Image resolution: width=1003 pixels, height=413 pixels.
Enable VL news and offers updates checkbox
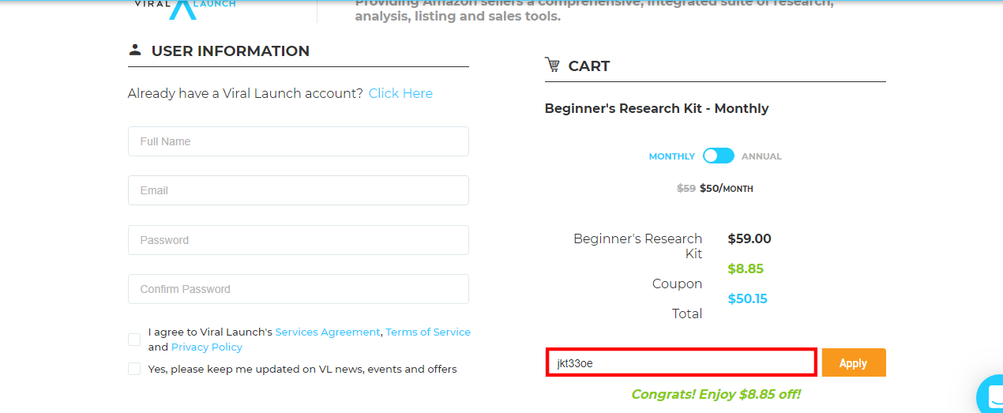pos(134,369)
